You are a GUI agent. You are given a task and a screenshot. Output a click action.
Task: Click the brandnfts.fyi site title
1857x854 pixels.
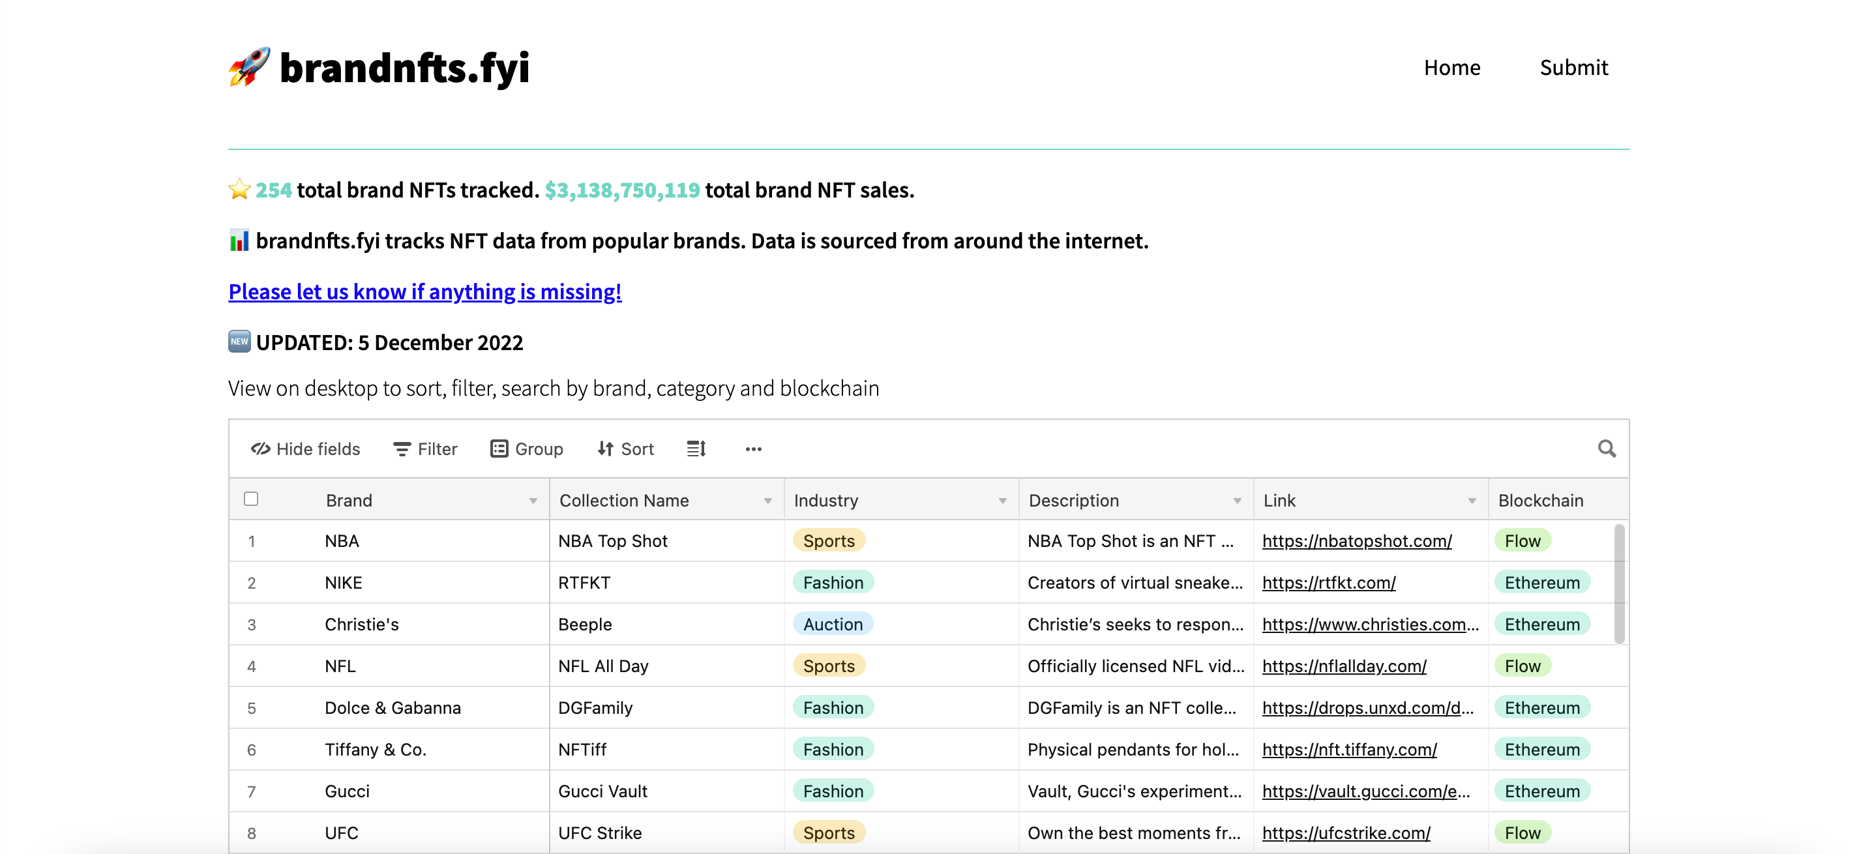[x=404, y=67]
